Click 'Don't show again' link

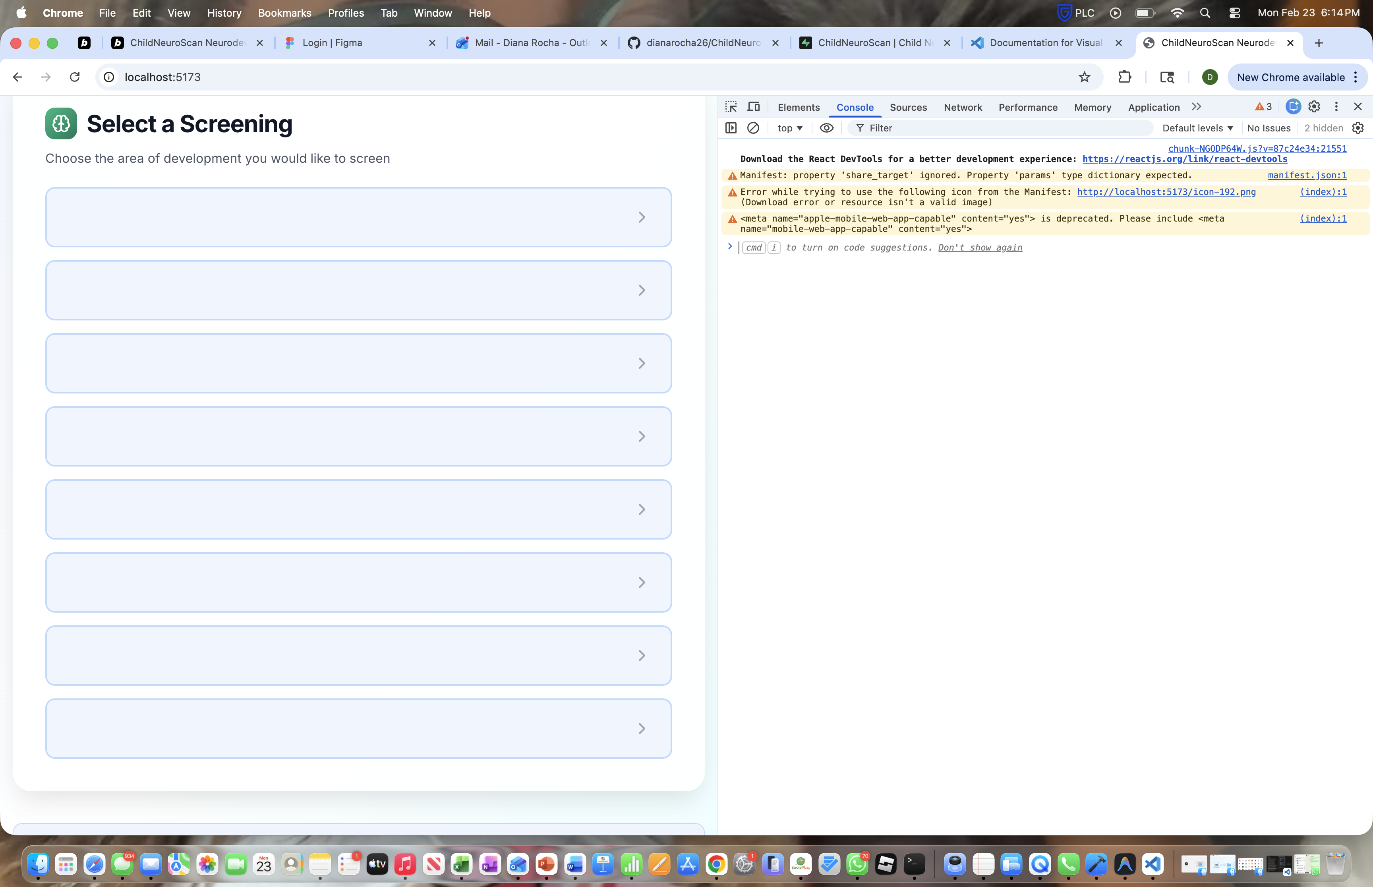pyautogui.click(x=979, y=248)
